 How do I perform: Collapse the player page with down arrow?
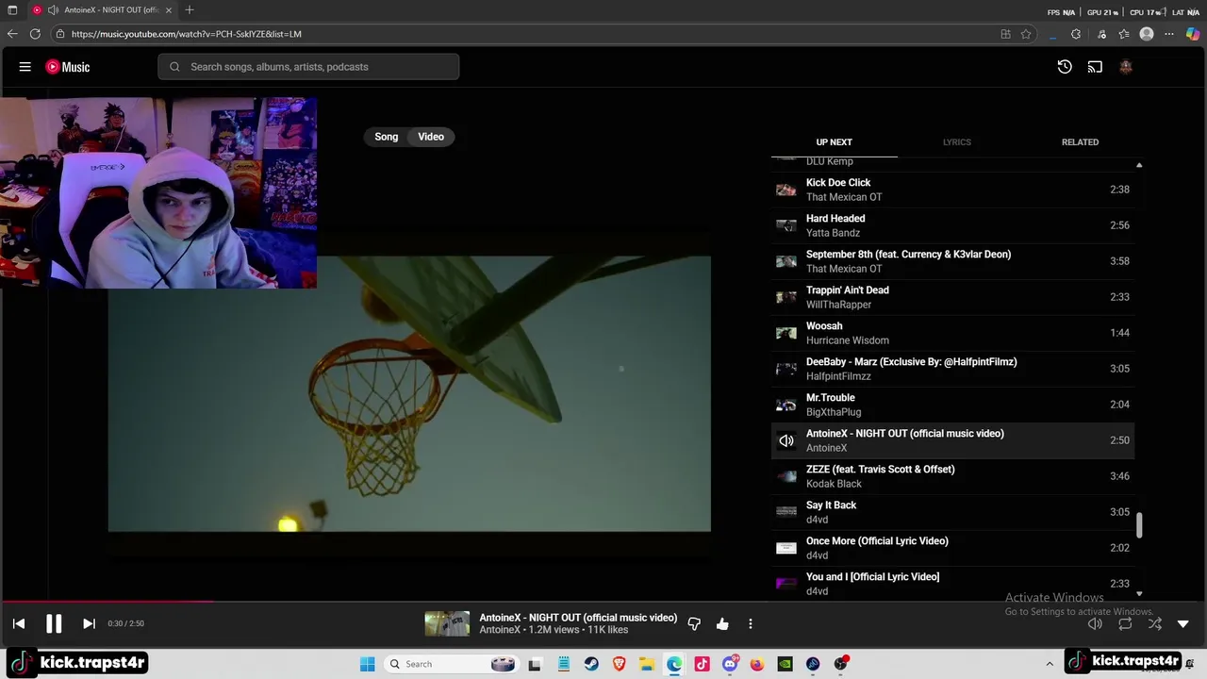pyautogui.click(x=1183, y=623)
